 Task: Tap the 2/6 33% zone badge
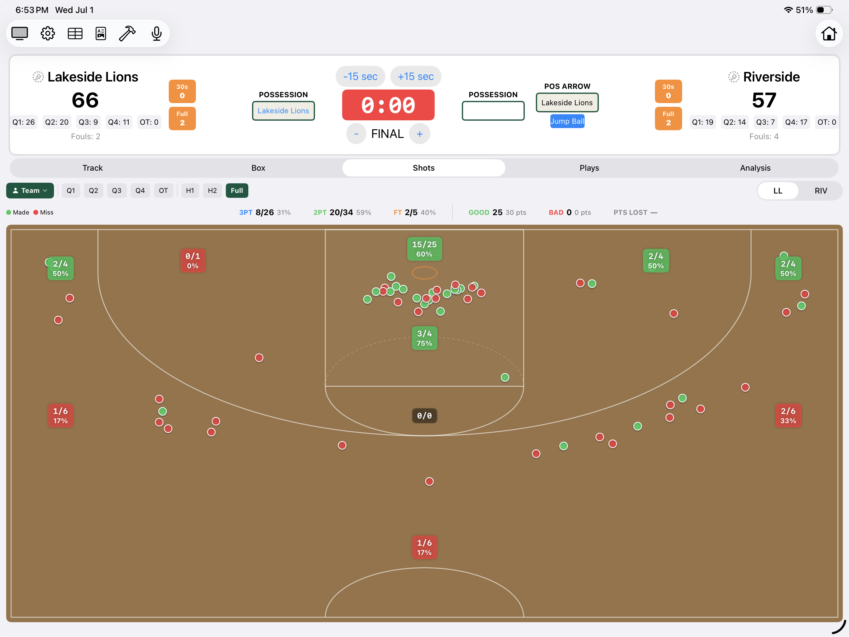click(788, 415)
